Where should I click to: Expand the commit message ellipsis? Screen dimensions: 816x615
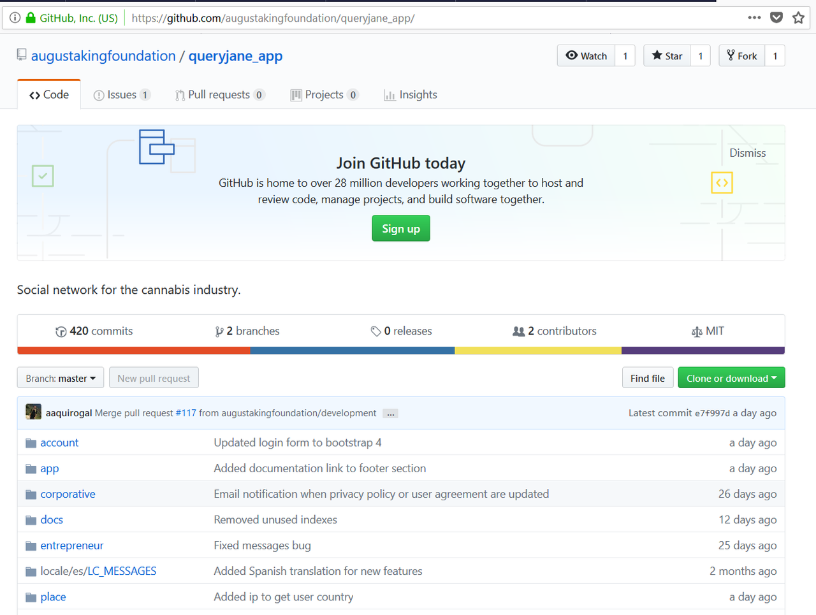point(391,414)
